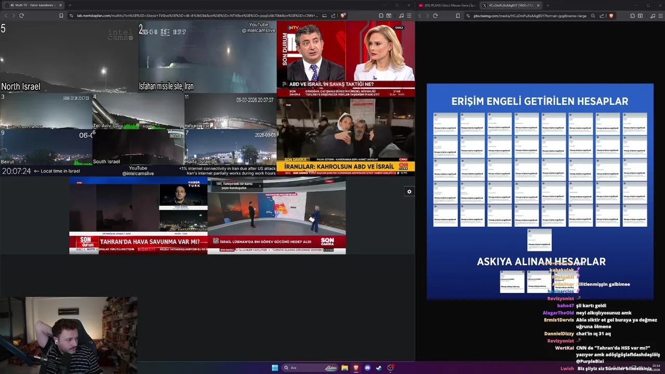The width and height of the screenshot is (665, 374).
Task: Click the intelcamslive multi-camera stream
Action: tap(138, 99)
